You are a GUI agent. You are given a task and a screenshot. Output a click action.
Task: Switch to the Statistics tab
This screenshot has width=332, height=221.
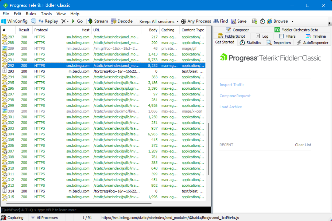tap(250, 42)
